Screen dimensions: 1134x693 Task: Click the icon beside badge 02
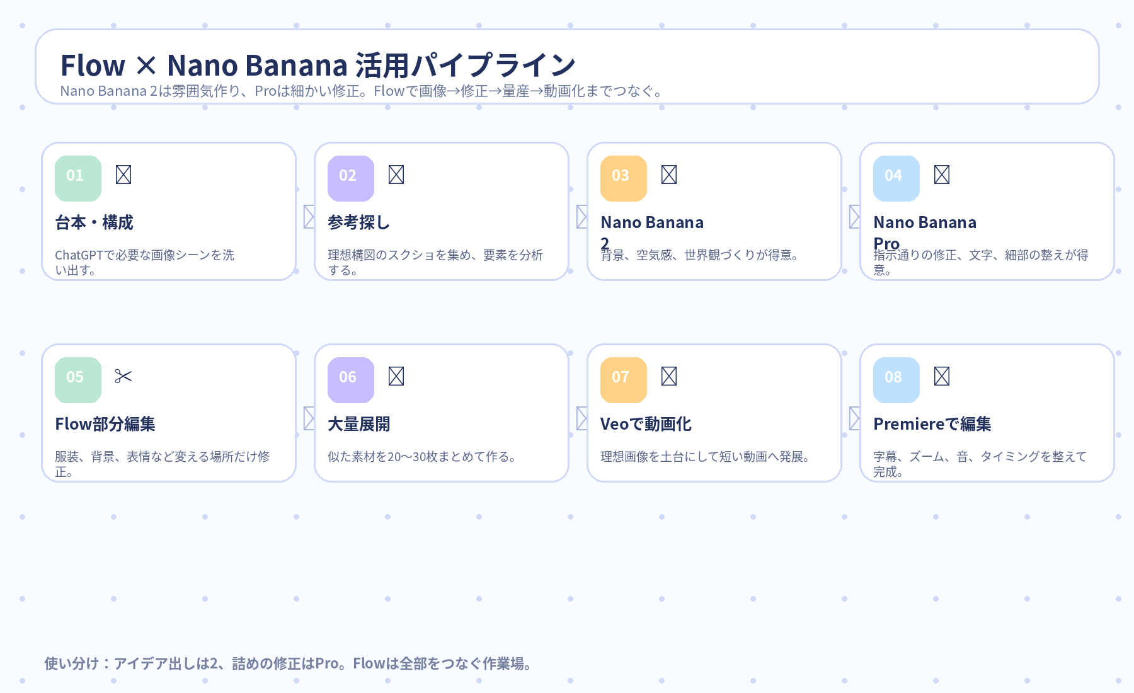(396, 175)
